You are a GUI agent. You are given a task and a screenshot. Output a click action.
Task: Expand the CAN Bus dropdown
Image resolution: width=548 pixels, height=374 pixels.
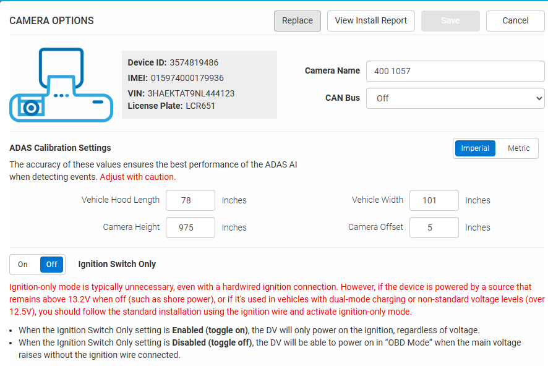click(x=455, y=98)
